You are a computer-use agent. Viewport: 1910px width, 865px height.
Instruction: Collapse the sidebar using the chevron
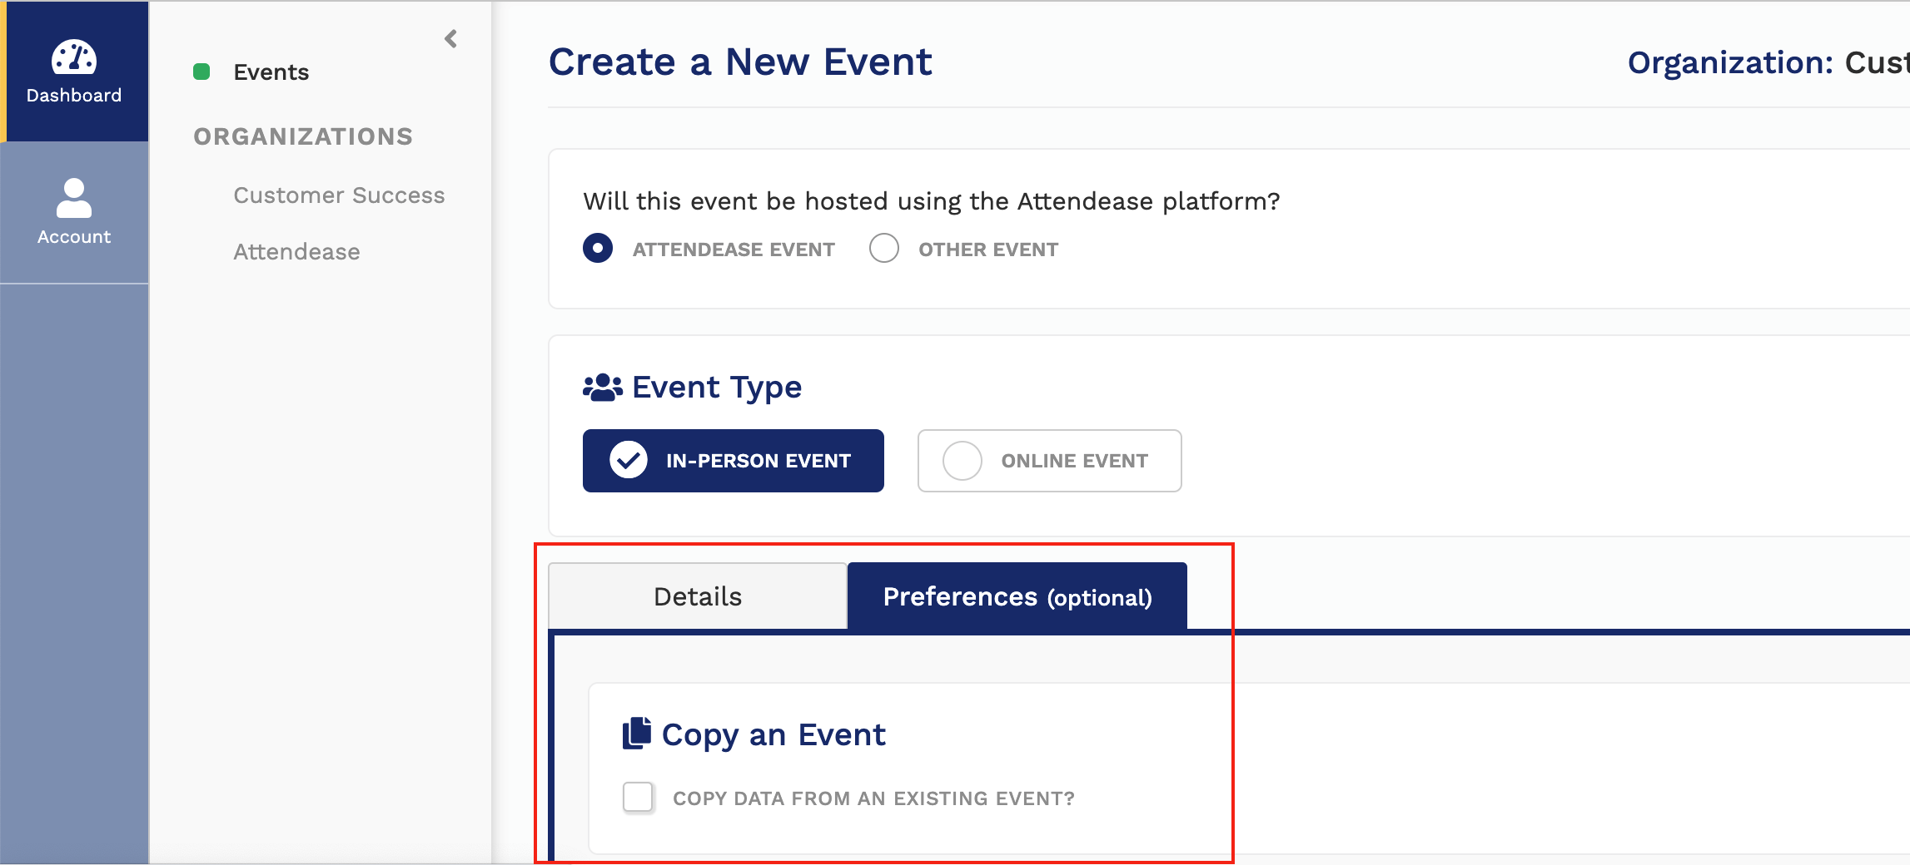[450, 37]
